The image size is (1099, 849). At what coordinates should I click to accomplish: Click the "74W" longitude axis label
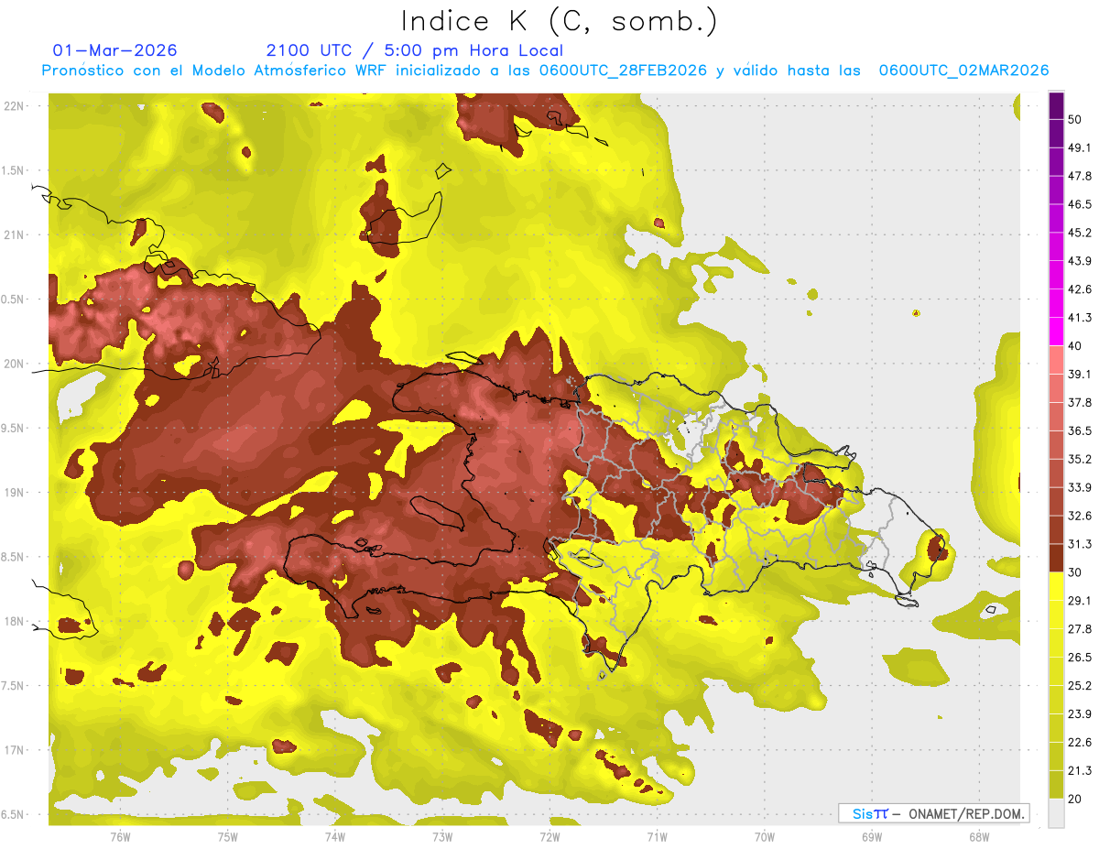pos(334,836)
